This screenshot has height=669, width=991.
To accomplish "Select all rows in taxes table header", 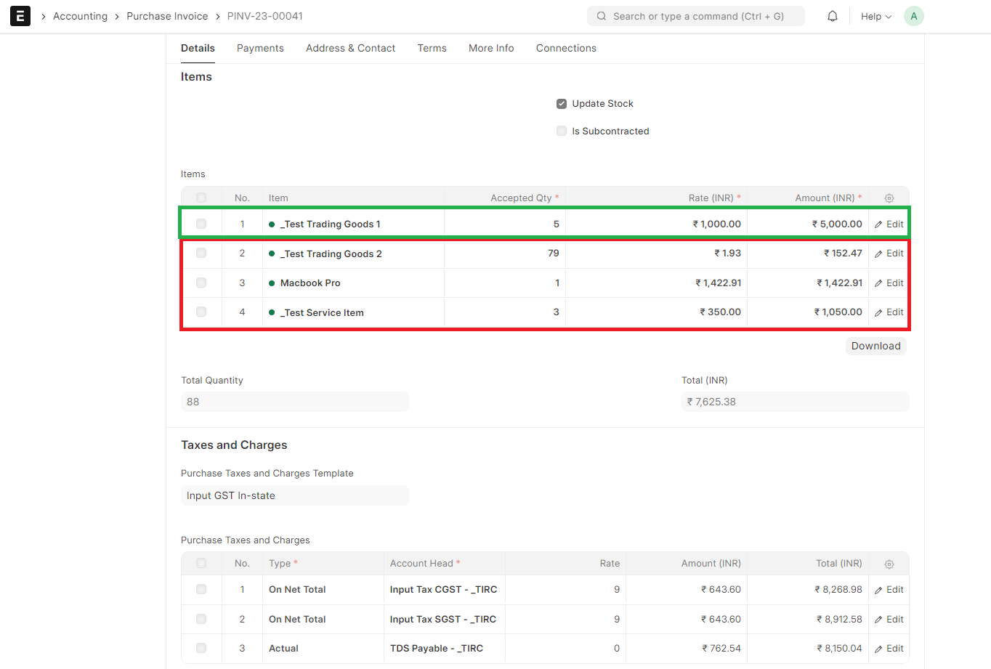I will [201, 563].
